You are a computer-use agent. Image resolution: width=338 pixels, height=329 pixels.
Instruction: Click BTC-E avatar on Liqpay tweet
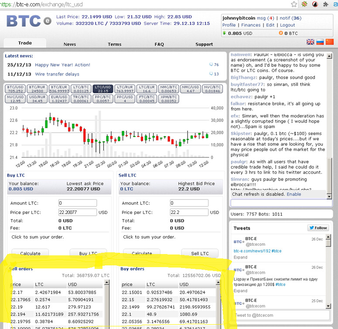click(239, 270)
